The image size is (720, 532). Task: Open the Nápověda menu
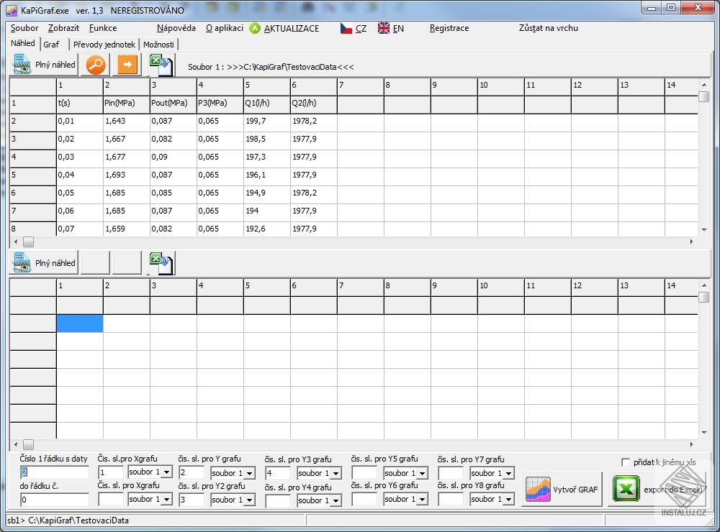pyautogui.click(x=176, y=28)
